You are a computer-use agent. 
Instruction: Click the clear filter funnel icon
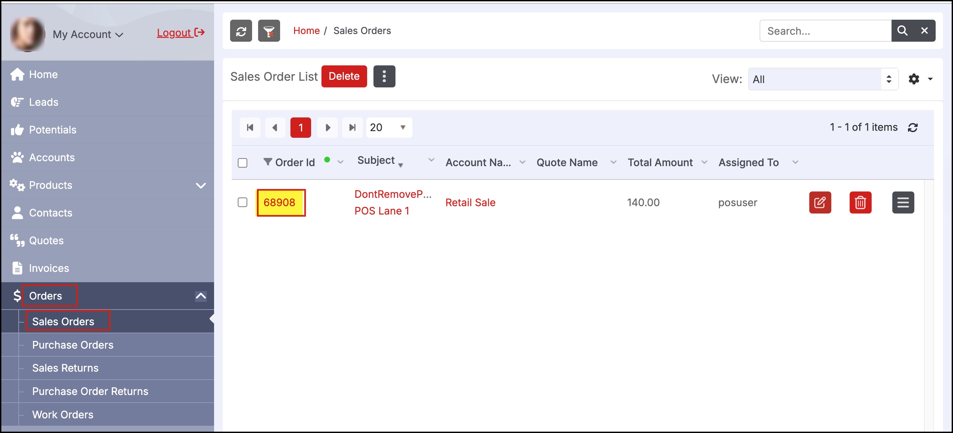[x=269, y=31]
